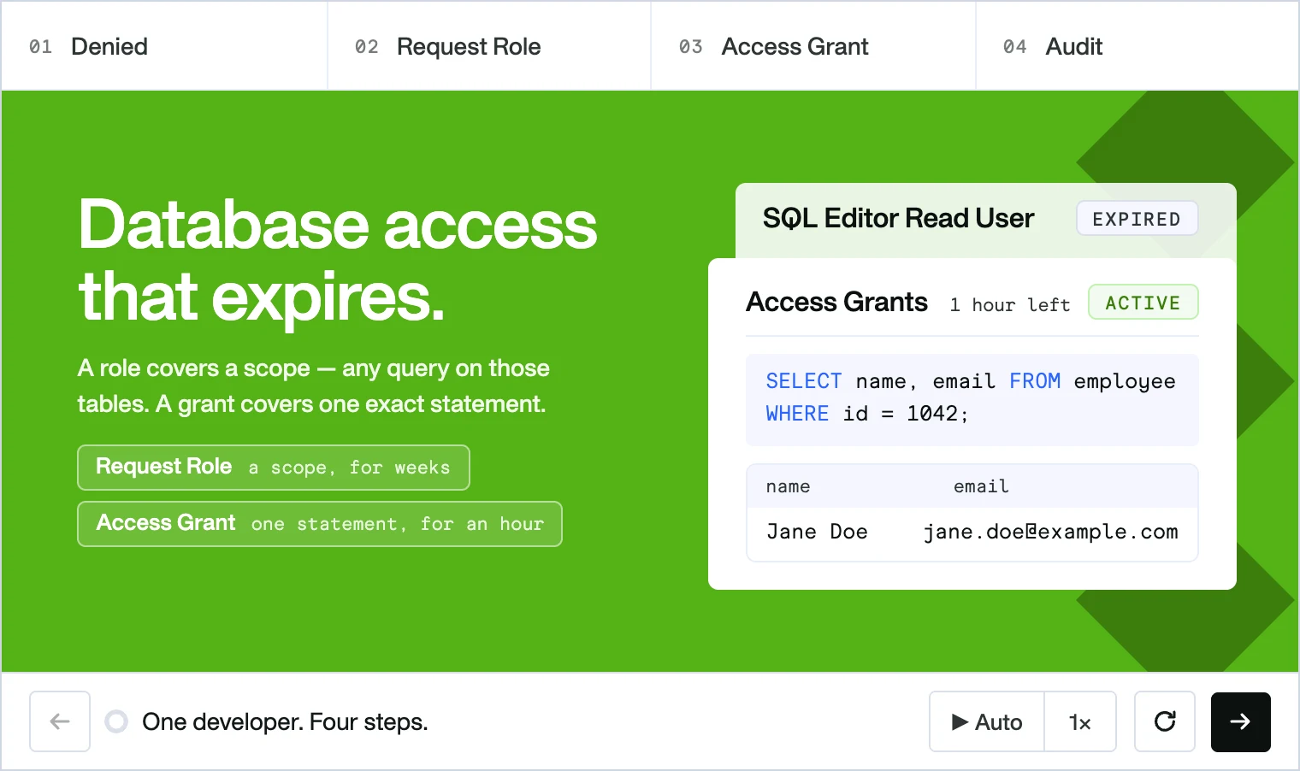Advance with the next step arrow
Image resolution: width=1300 pixels, height=771 pixels.
pyautogui.click(x=1240, y=721)
